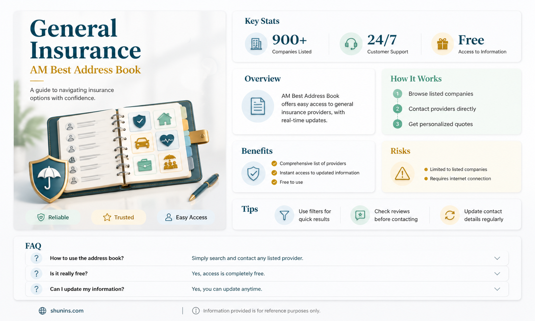Click the 'AM Best Address Book' subtitle
Viewport: 535px width, 321px height.
pos(85,70)
